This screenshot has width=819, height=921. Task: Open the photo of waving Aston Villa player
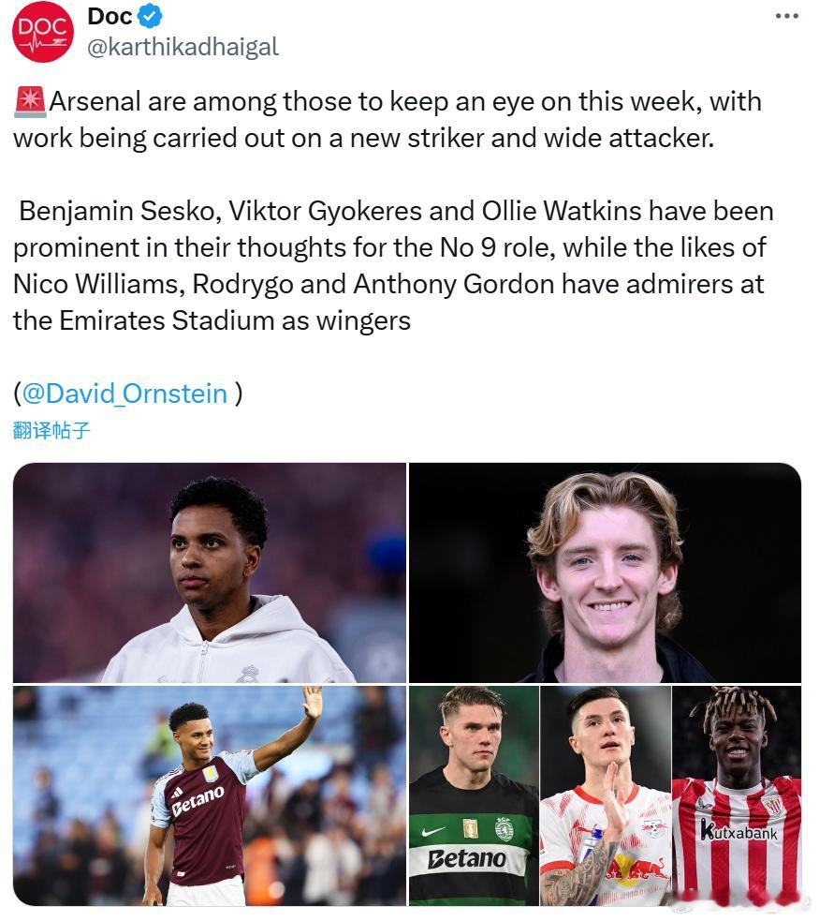[210, 795]
